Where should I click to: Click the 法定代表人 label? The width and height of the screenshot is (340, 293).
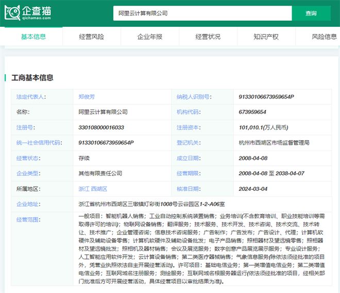pos(31,96)
